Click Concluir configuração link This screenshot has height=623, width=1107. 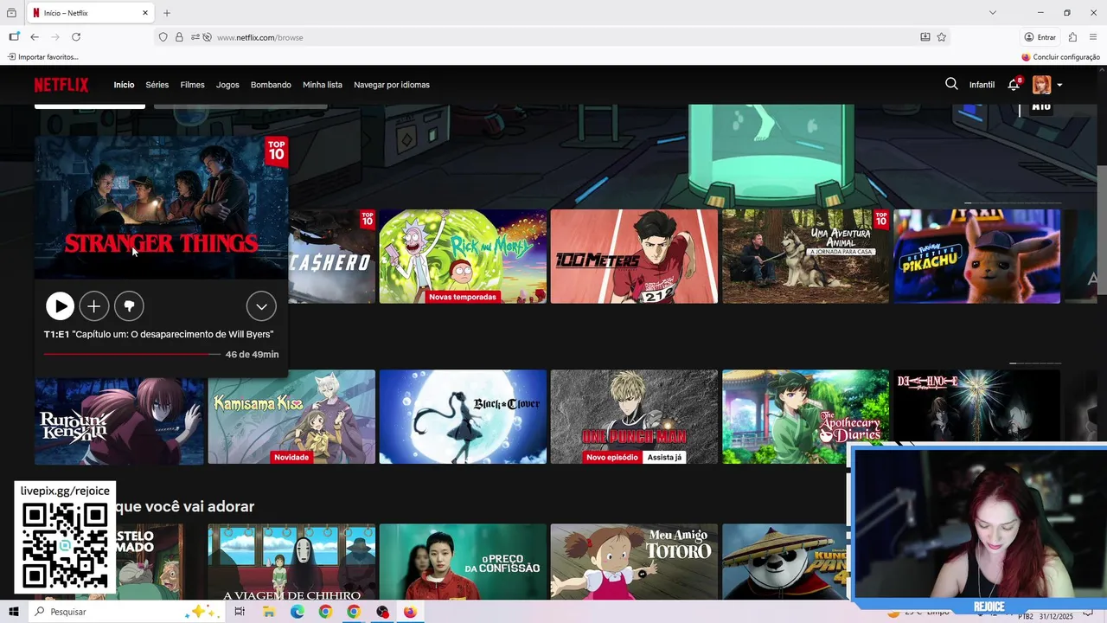1060,57
